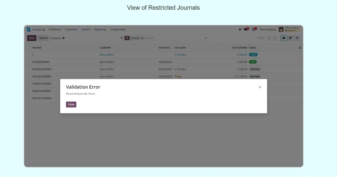337x177 pixels.
Task: Toggle the select-all checkbox in header
Action: pos(28,48)
